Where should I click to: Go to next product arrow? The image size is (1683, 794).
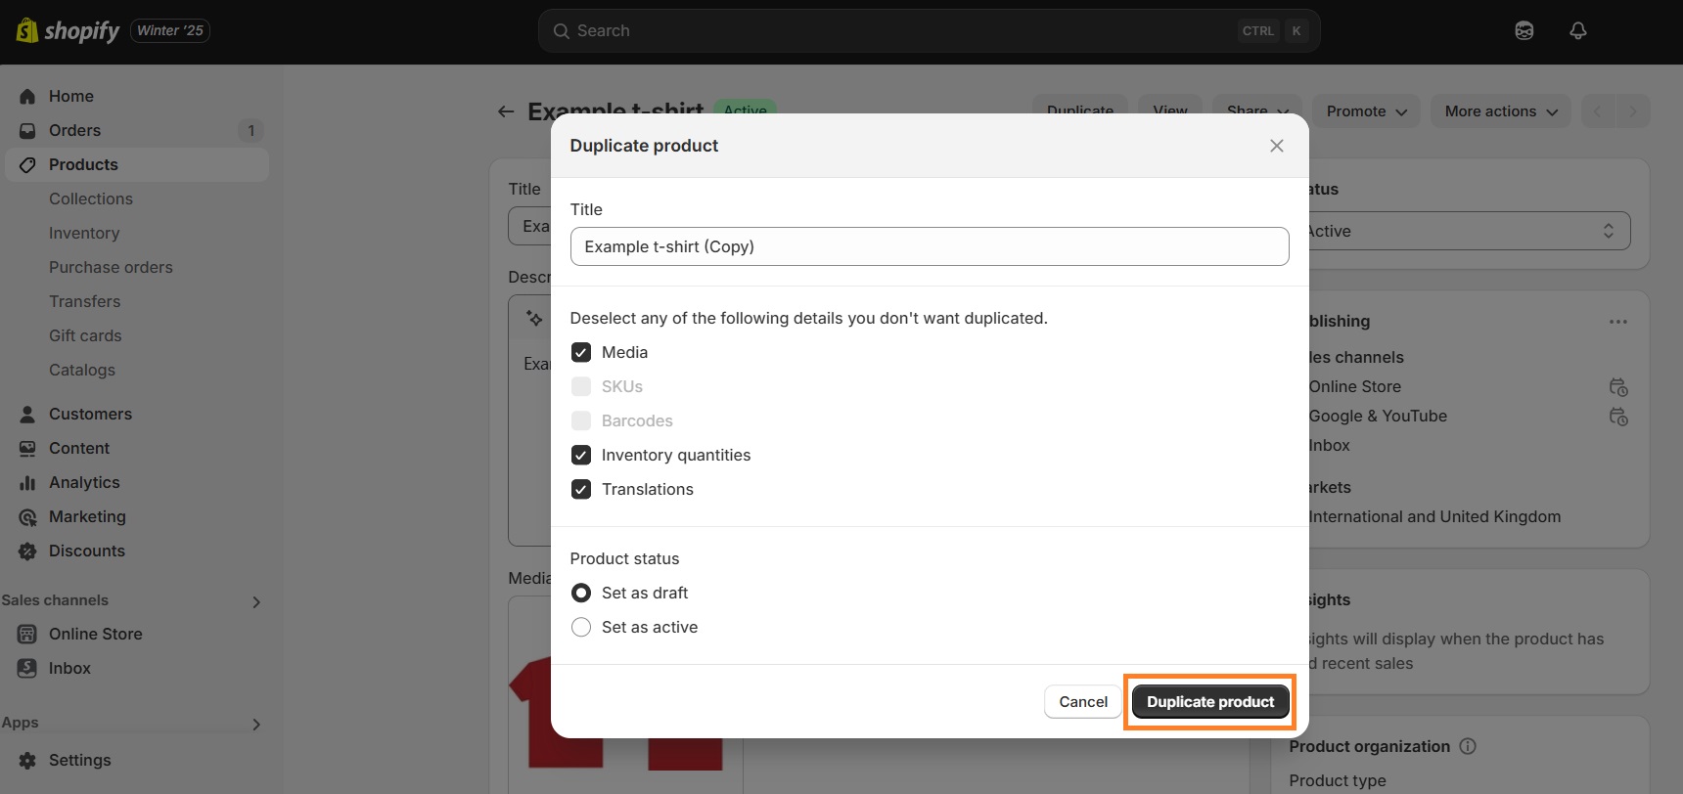coord(1632,111)
